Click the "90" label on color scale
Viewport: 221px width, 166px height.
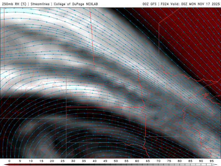201,161
